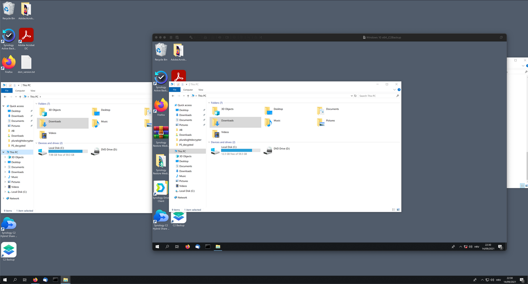
Task: Open Adobe Acrobat DC on the outer desktop
Action: tap(26, 39)
